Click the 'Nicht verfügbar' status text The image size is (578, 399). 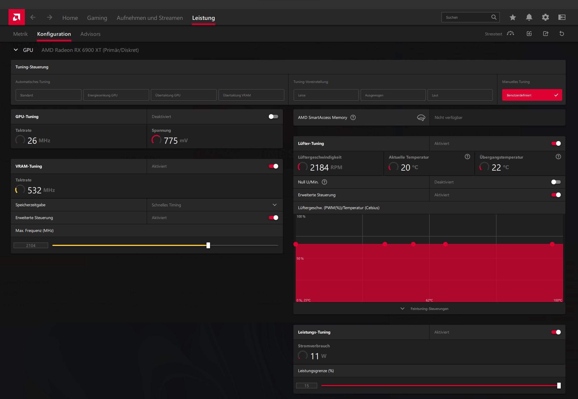448,117
